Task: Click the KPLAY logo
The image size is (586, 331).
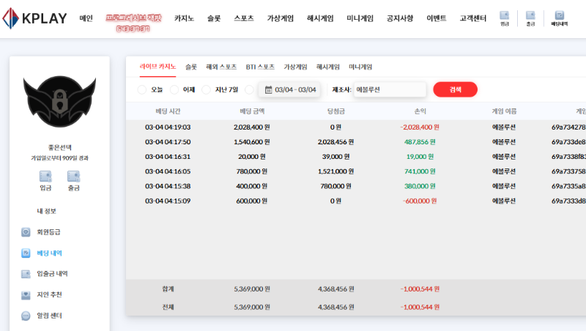Action: [35, 18]
